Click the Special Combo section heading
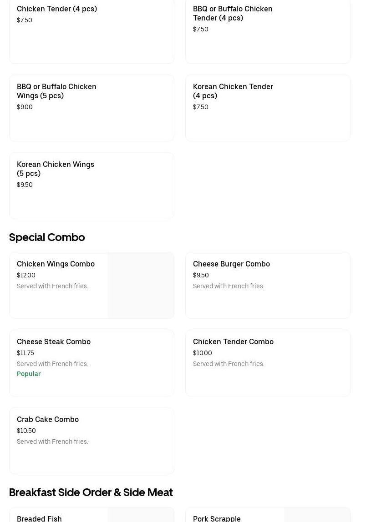Viewport: 366px width, 522px height. [x=47, y=237]
